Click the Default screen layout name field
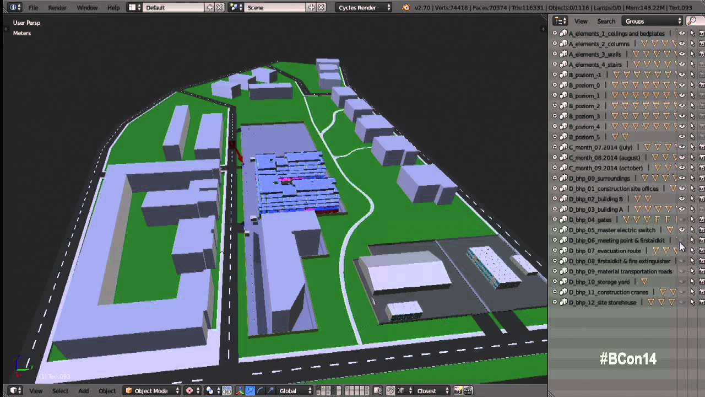 [173, 7]
